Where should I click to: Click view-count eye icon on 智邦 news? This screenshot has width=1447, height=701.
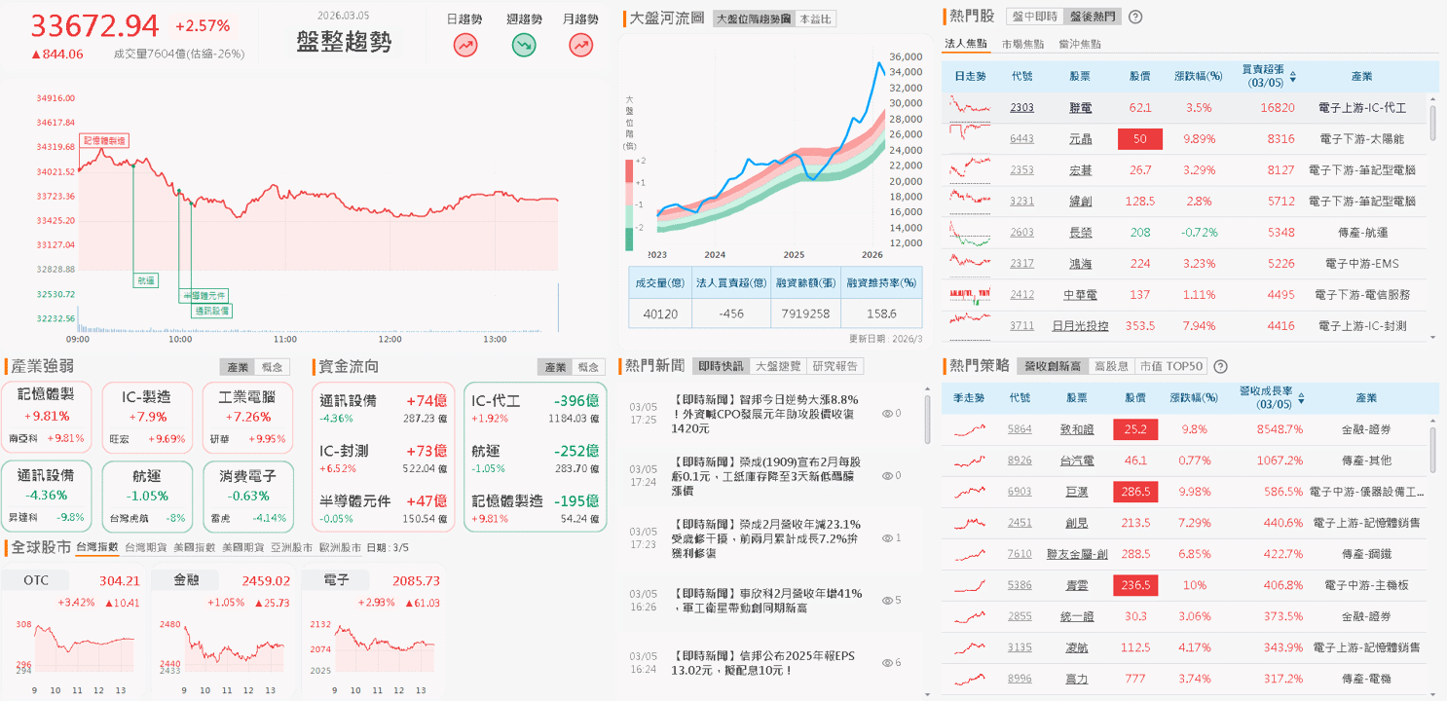coord(887,414)
